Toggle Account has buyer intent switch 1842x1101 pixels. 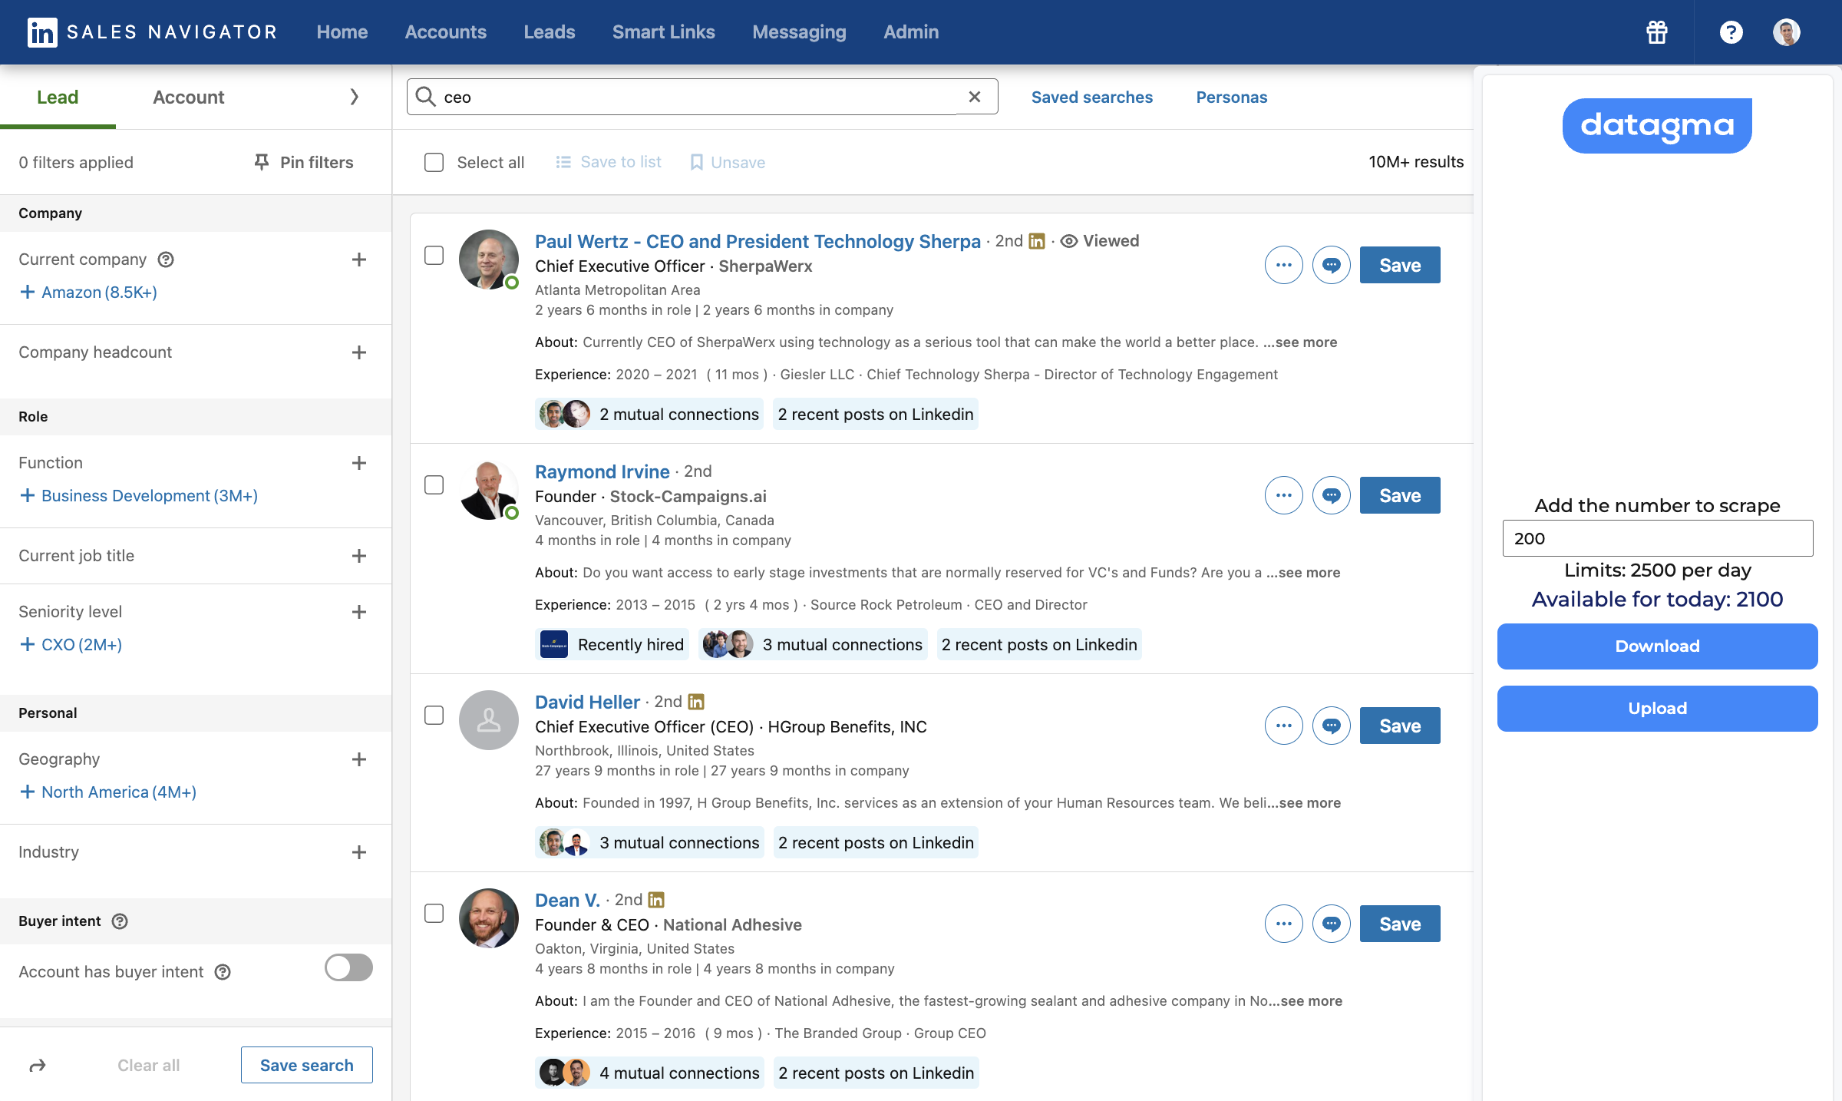pyautogui.click(x=348, y=967)
